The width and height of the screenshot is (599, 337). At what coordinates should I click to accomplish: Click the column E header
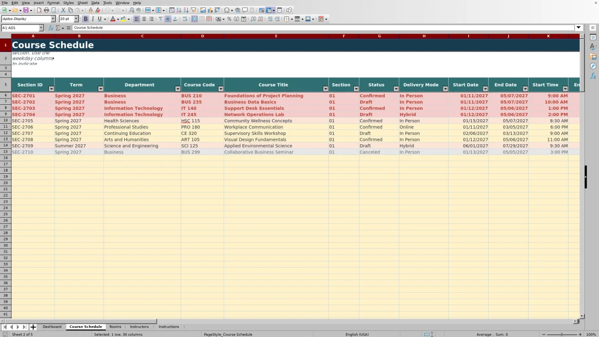point(276,36)
